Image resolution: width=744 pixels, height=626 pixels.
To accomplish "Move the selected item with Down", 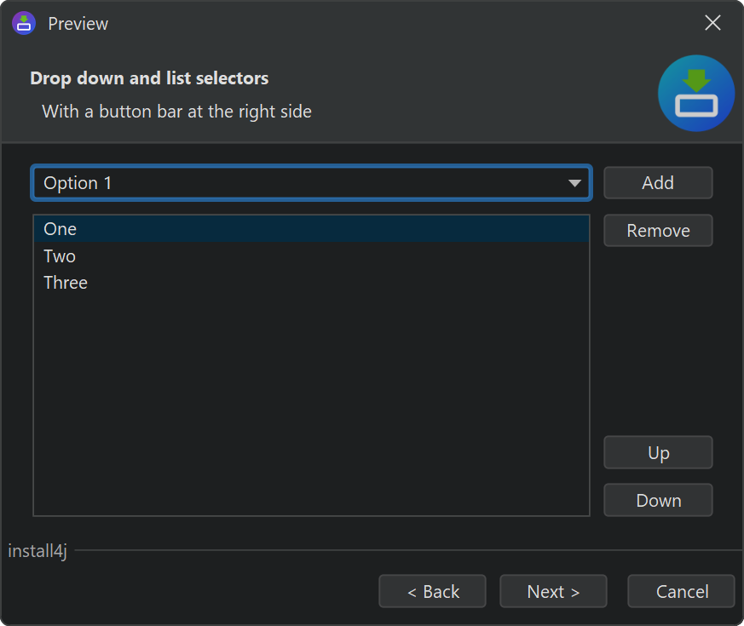I will [x=658, y=501].
